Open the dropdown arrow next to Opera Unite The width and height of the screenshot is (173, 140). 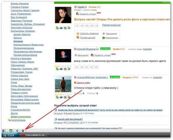pyautogui.click(x=19, y=131)
